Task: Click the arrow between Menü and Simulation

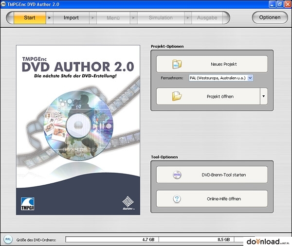Action: click(133, 18)
